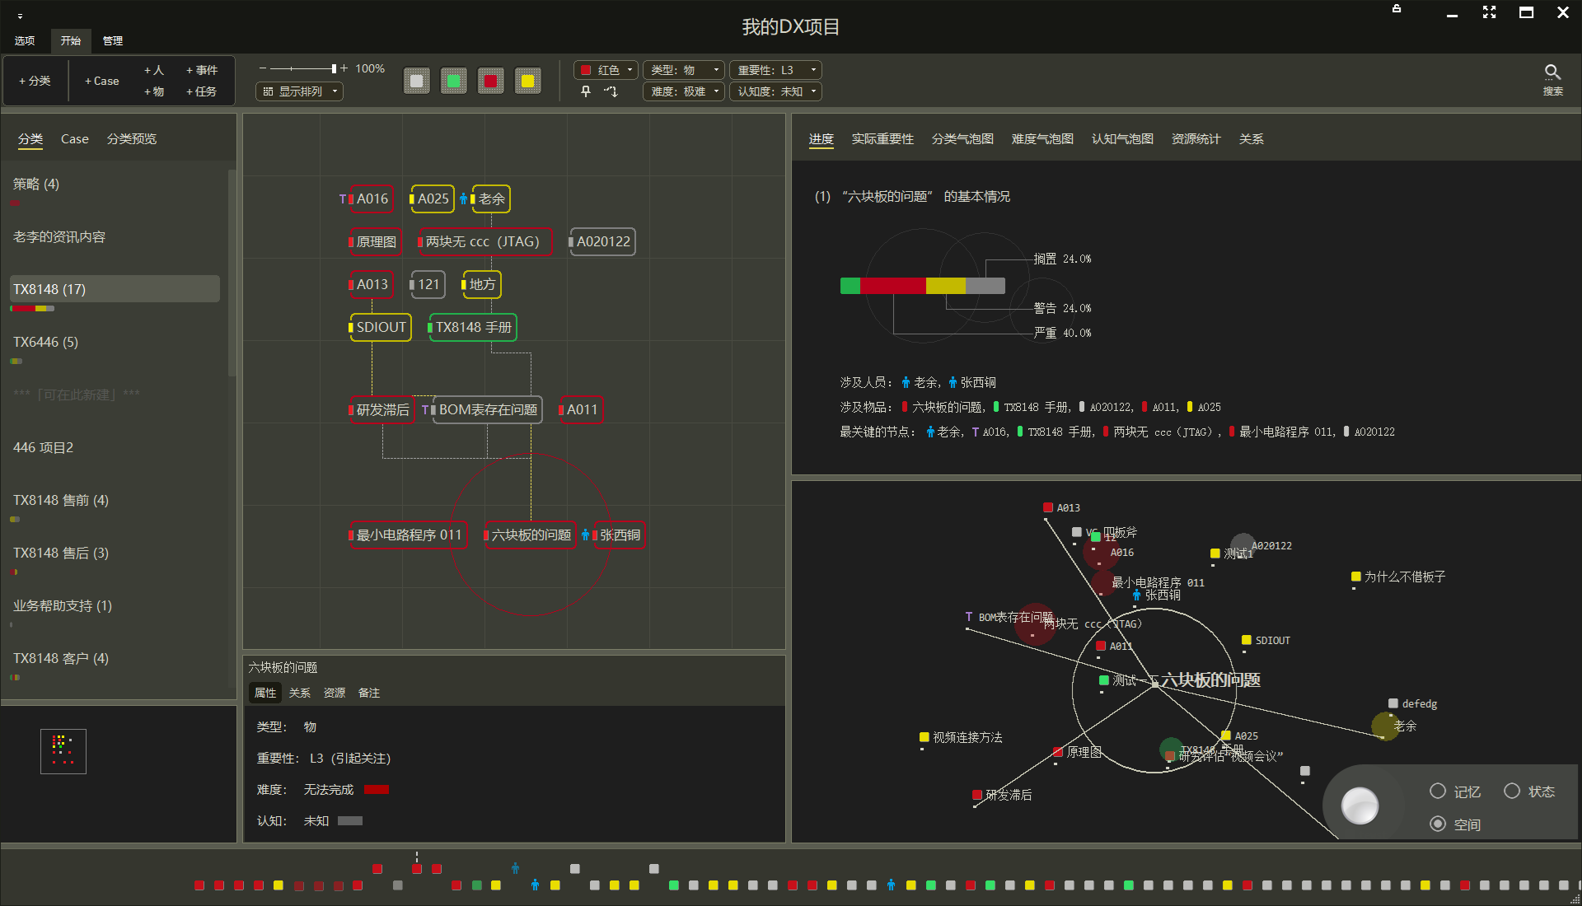Open the 显示排列 dropdown
Viewport: 1582px width, 906px height.
point(299,91)
